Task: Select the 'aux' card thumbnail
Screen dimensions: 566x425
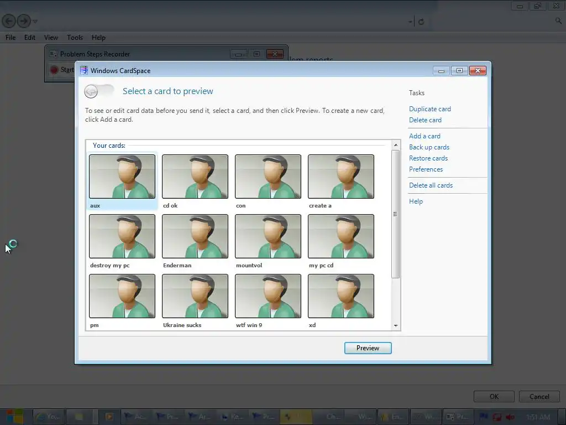Action: pos(122,177)
